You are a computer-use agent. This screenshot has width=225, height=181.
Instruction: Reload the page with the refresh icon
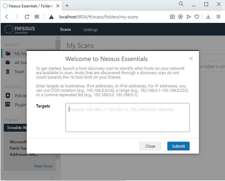(27, 17)
